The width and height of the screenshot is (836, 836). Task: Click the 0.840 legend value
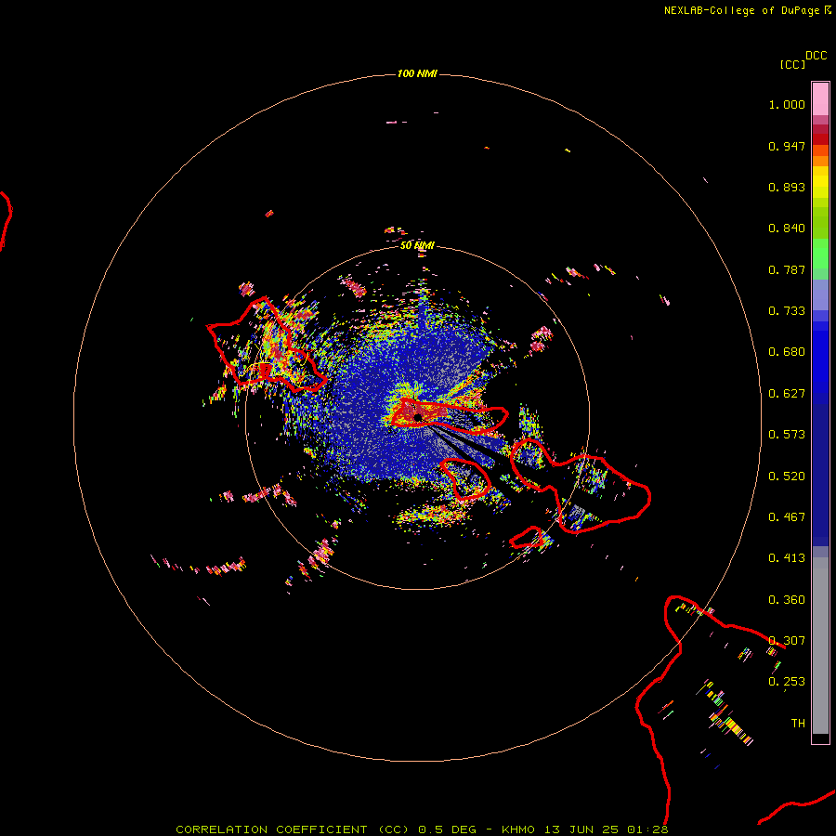tap(787, 229)
